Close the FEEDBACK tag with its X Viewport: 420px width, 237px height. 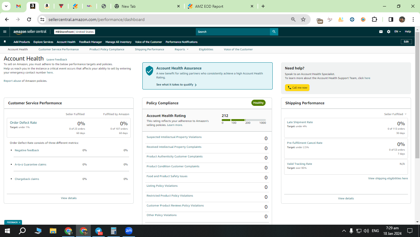click(x=19, y=222)
